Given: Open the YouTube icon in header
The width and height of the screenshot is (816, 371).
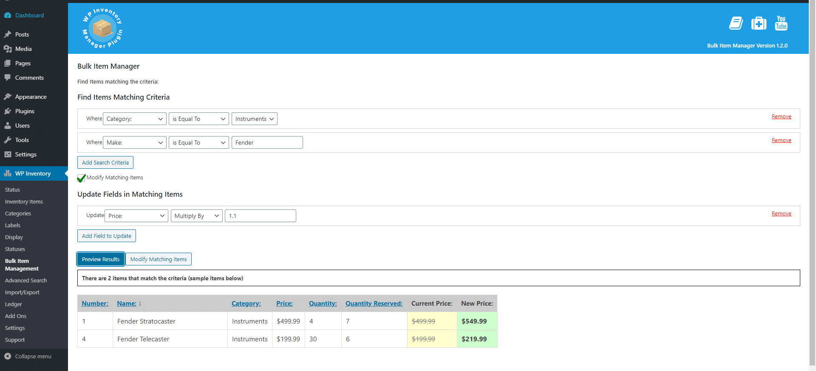Looking at the screenshot, I should click(781, 23).
